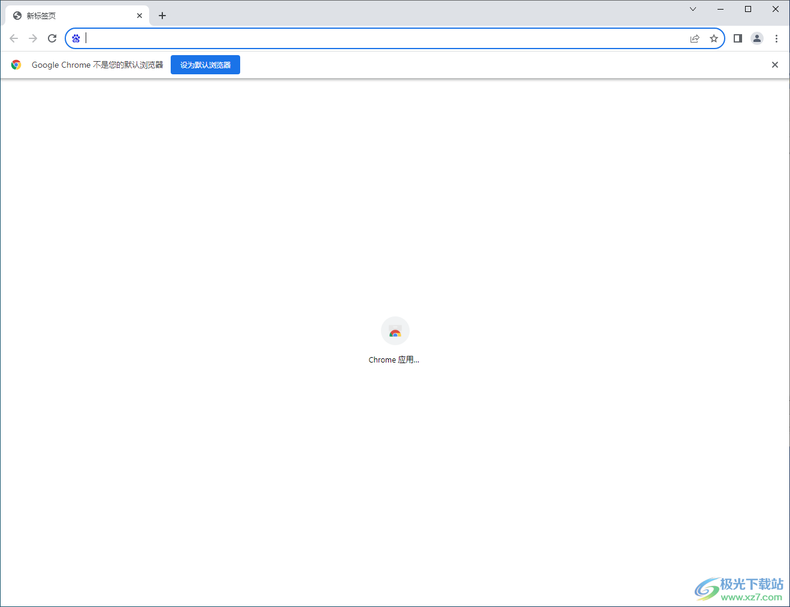Open the user profile avatar menu
This screenshot has height=607, width=790.
(757, 38)
